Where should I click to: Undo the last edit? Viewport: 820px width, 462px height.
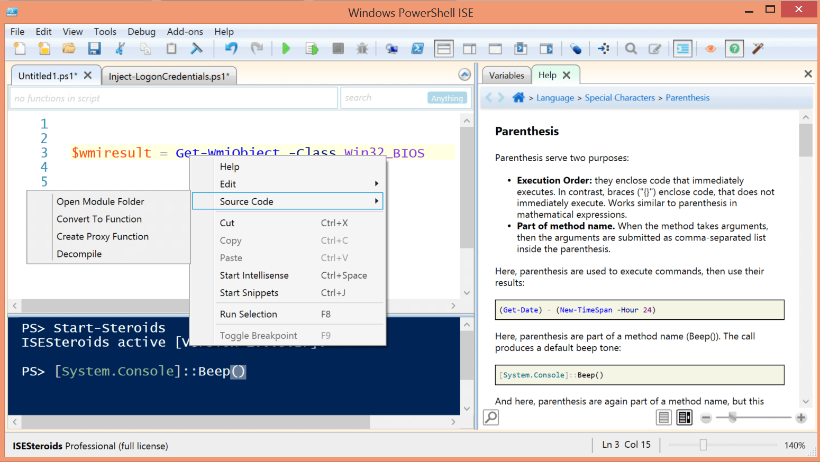(x=231, y=49)
